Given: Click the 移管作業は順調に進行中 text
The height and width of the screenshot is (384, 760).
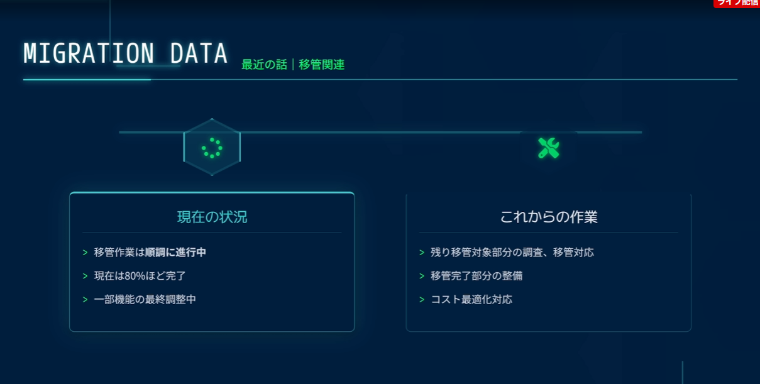Looking at the screenshot, I should [x=150, y=253].
